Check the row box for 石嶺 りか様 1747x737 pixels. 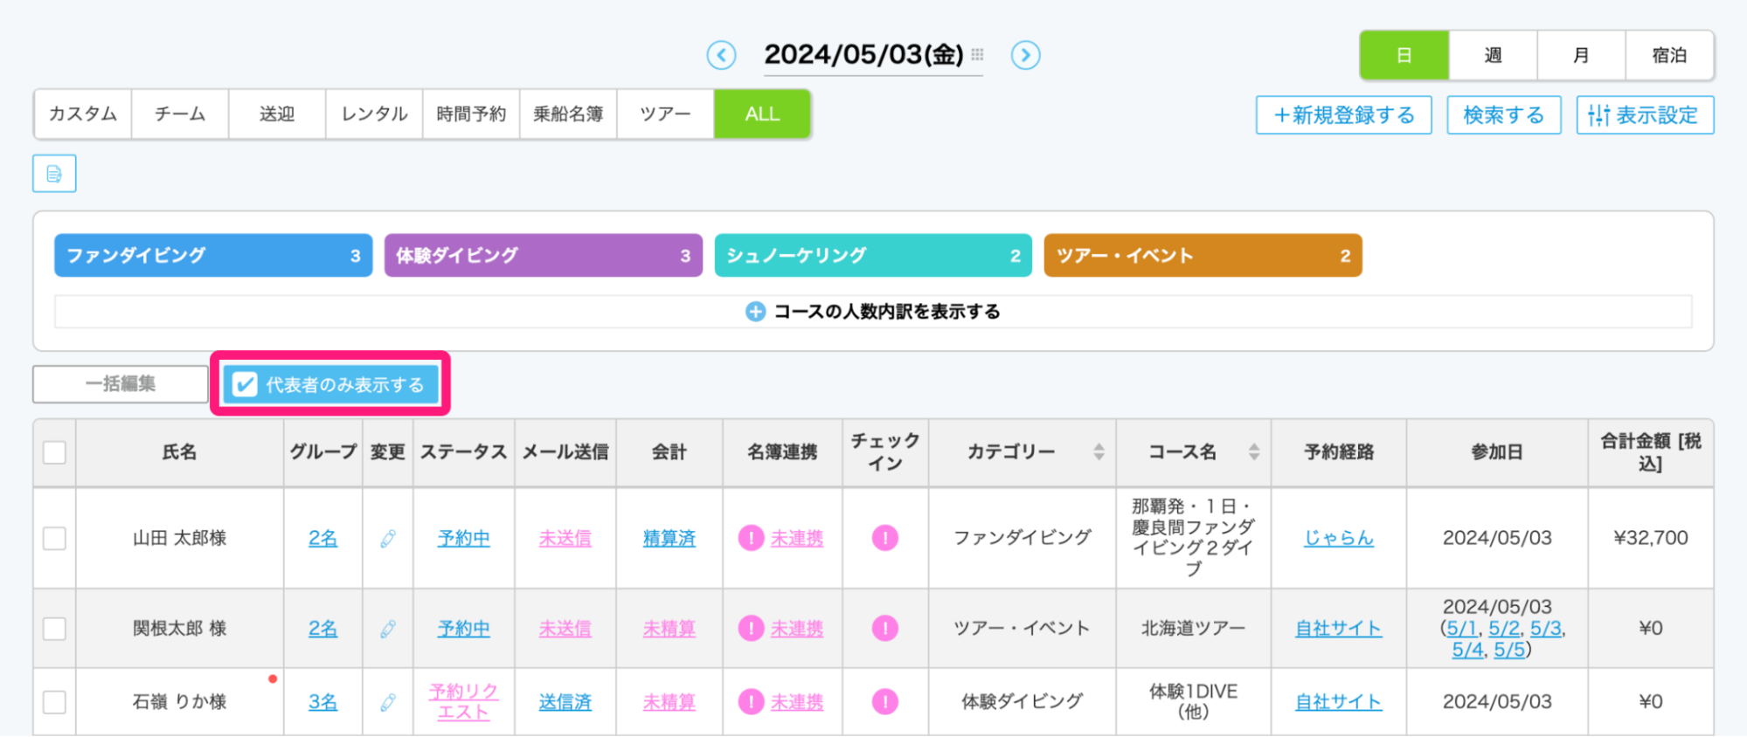pos(54,702)
